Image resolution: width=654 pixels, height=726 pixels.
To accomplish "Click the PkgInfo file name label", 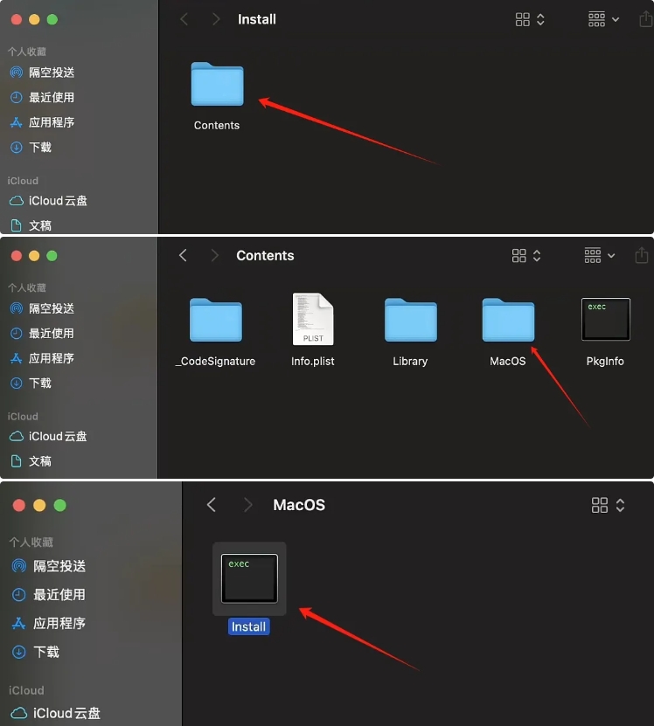I will tap(605, 361).
